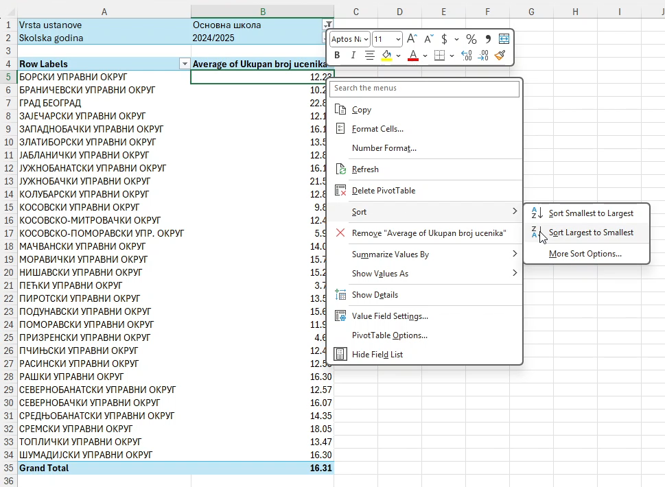This screenshot has width=665, height=487.
Task: Click the A-Z sort ascending icon
Action: tap(537, 213)
